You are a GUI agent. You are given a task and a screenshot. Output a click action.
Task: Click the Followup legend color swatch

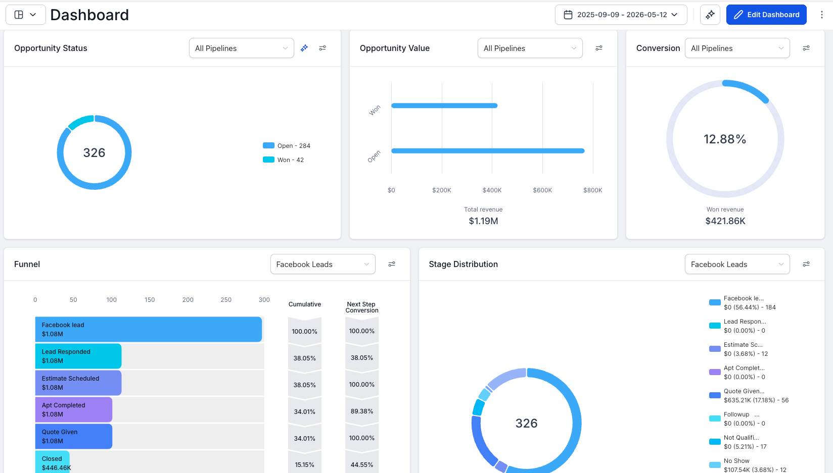[x=715, y=418]
